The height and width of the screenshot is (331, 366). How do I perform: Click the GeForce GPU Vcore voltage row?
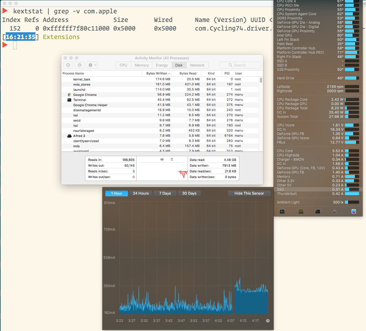click(318, 138)
